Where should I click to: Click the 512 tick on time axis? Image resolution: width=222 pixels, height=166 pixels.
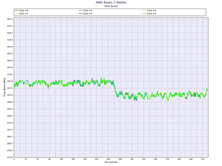(203, 159)
